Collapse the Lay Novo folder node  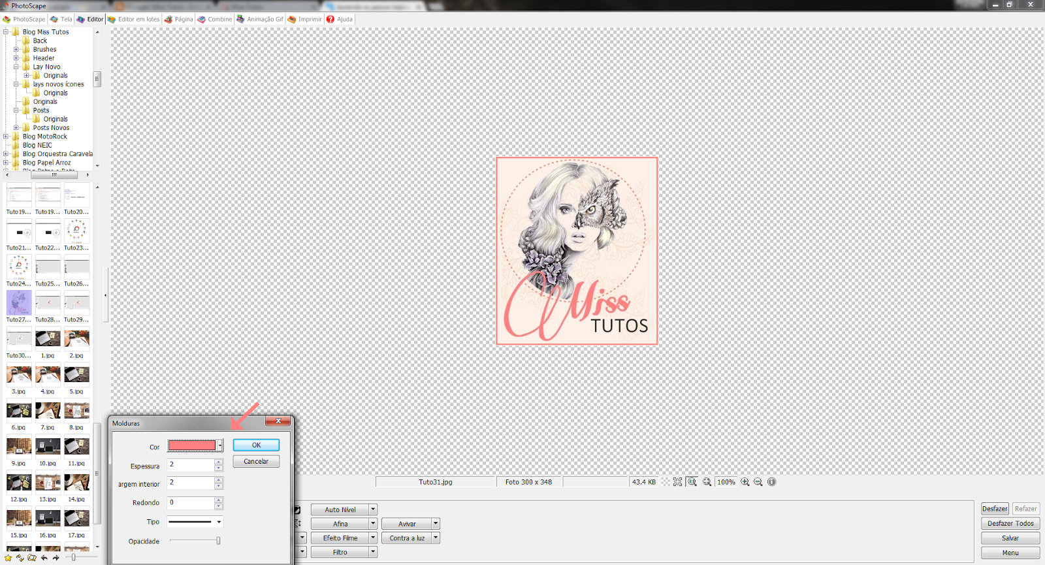coord(16,67)
